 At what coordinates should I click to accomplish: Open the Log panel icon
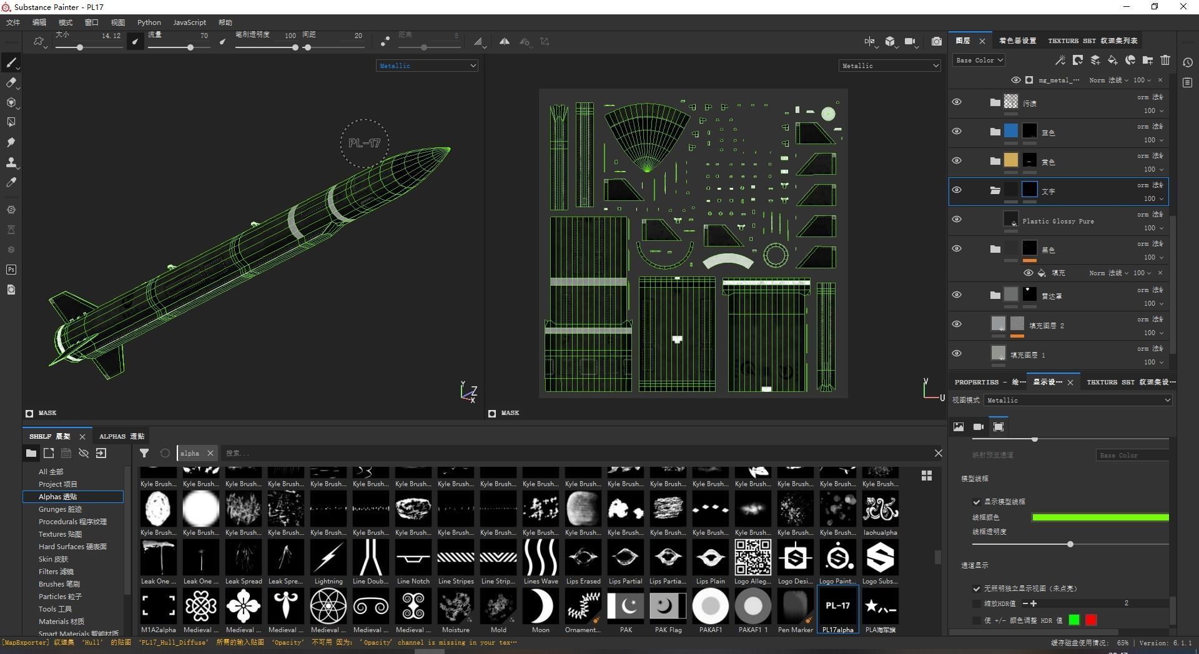(x=1188, y=82)
